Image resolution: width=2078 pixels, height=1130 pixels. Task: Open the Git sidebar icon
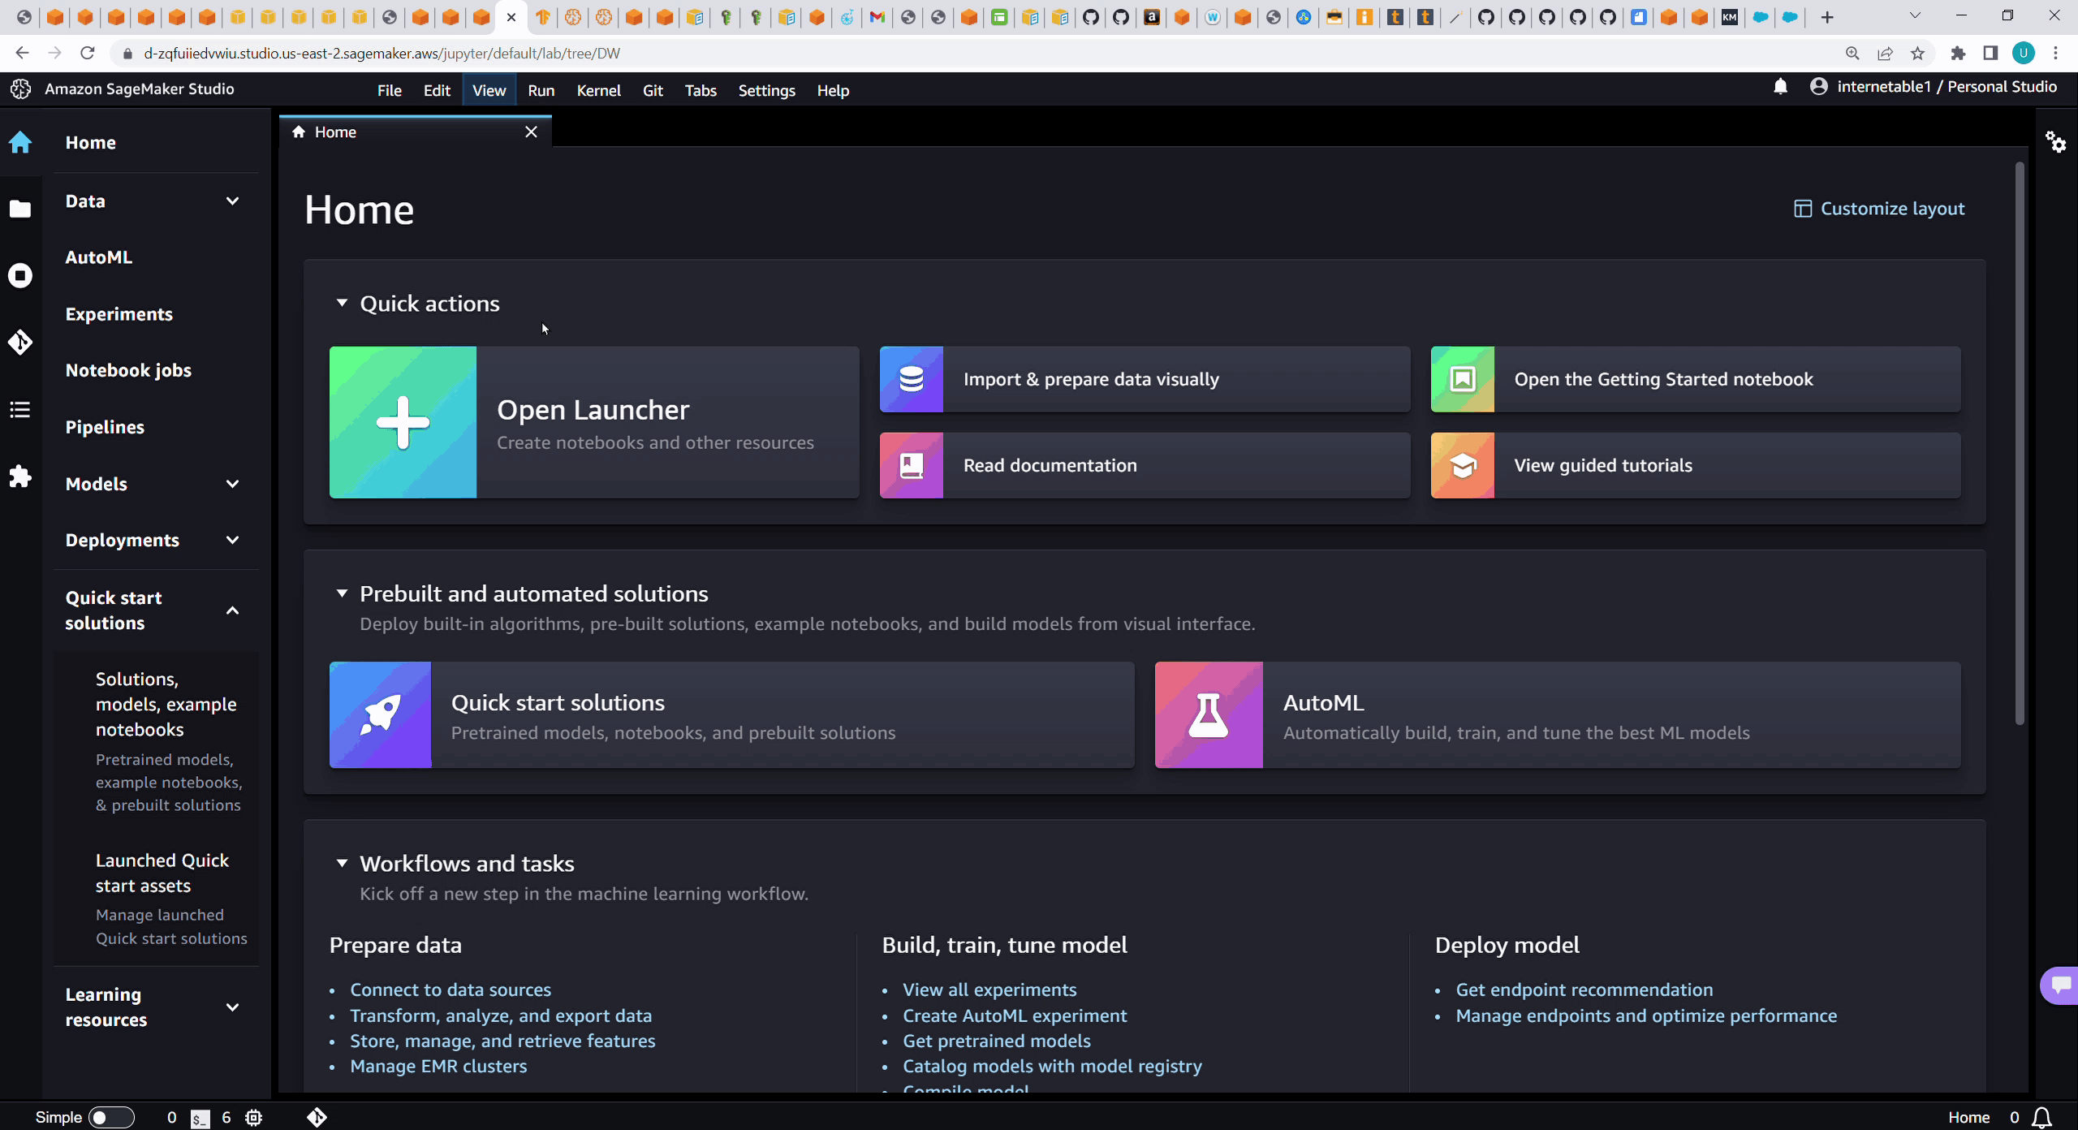20,343
